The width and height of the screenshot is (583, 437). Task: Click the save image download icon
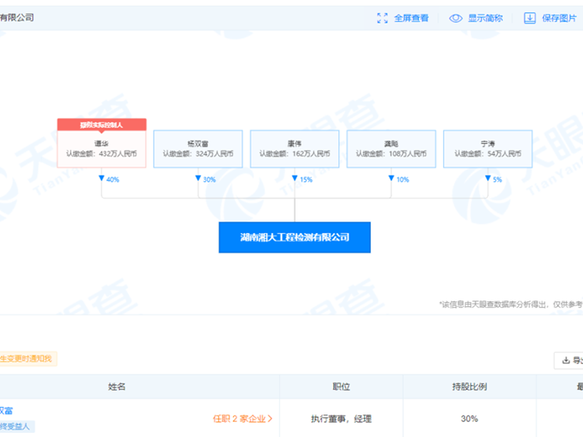pos(530,17)
